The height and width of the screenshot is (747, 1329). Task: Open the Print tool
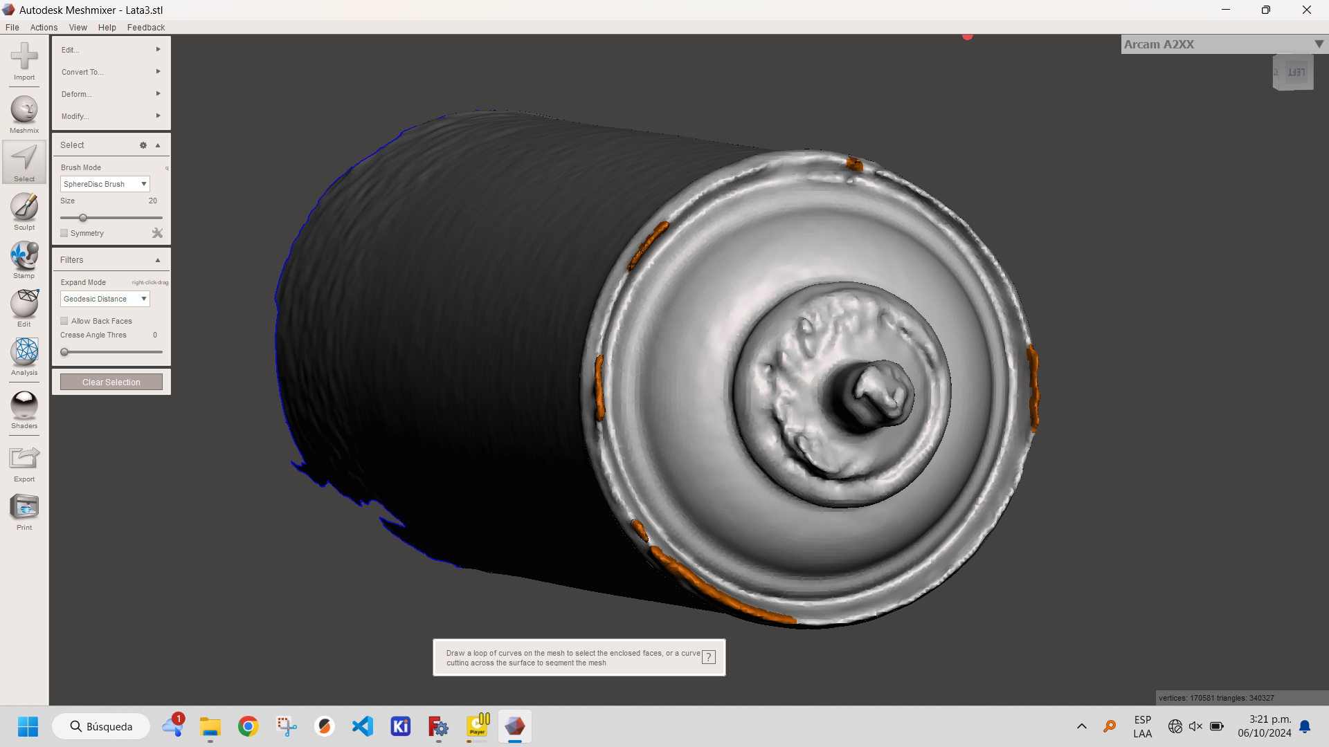tap(24, 512)
